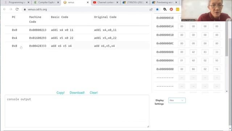
Task: Go back using browser back arrow
Action: (x=4, y=9)
